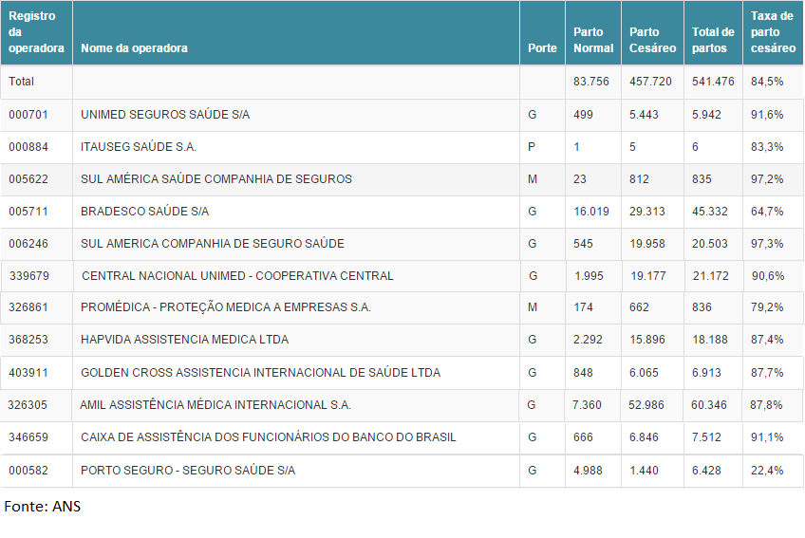
Task: Sort by 'Nome da operadora' header
Action: 134,48
